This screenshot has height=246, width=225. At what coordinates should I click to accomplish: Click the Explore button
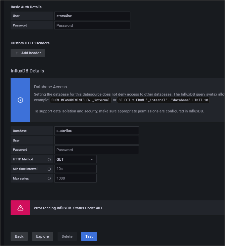pos(43,236)
